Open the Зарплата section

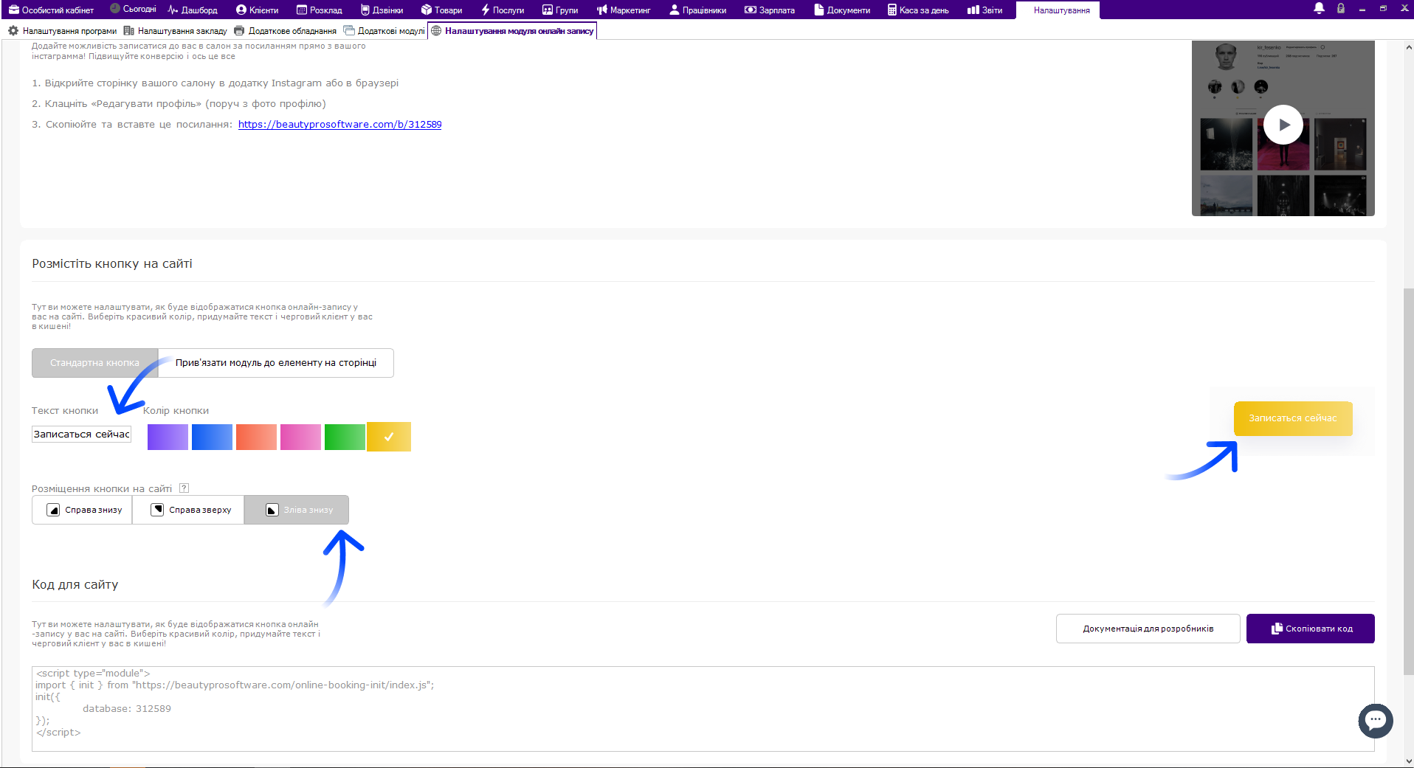pos(770,10)
